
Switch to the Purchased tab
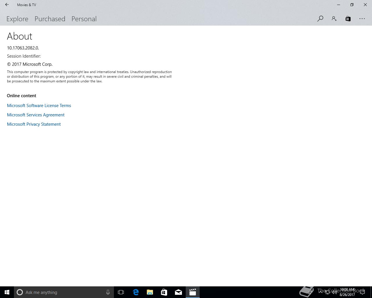tap(50, 19)
